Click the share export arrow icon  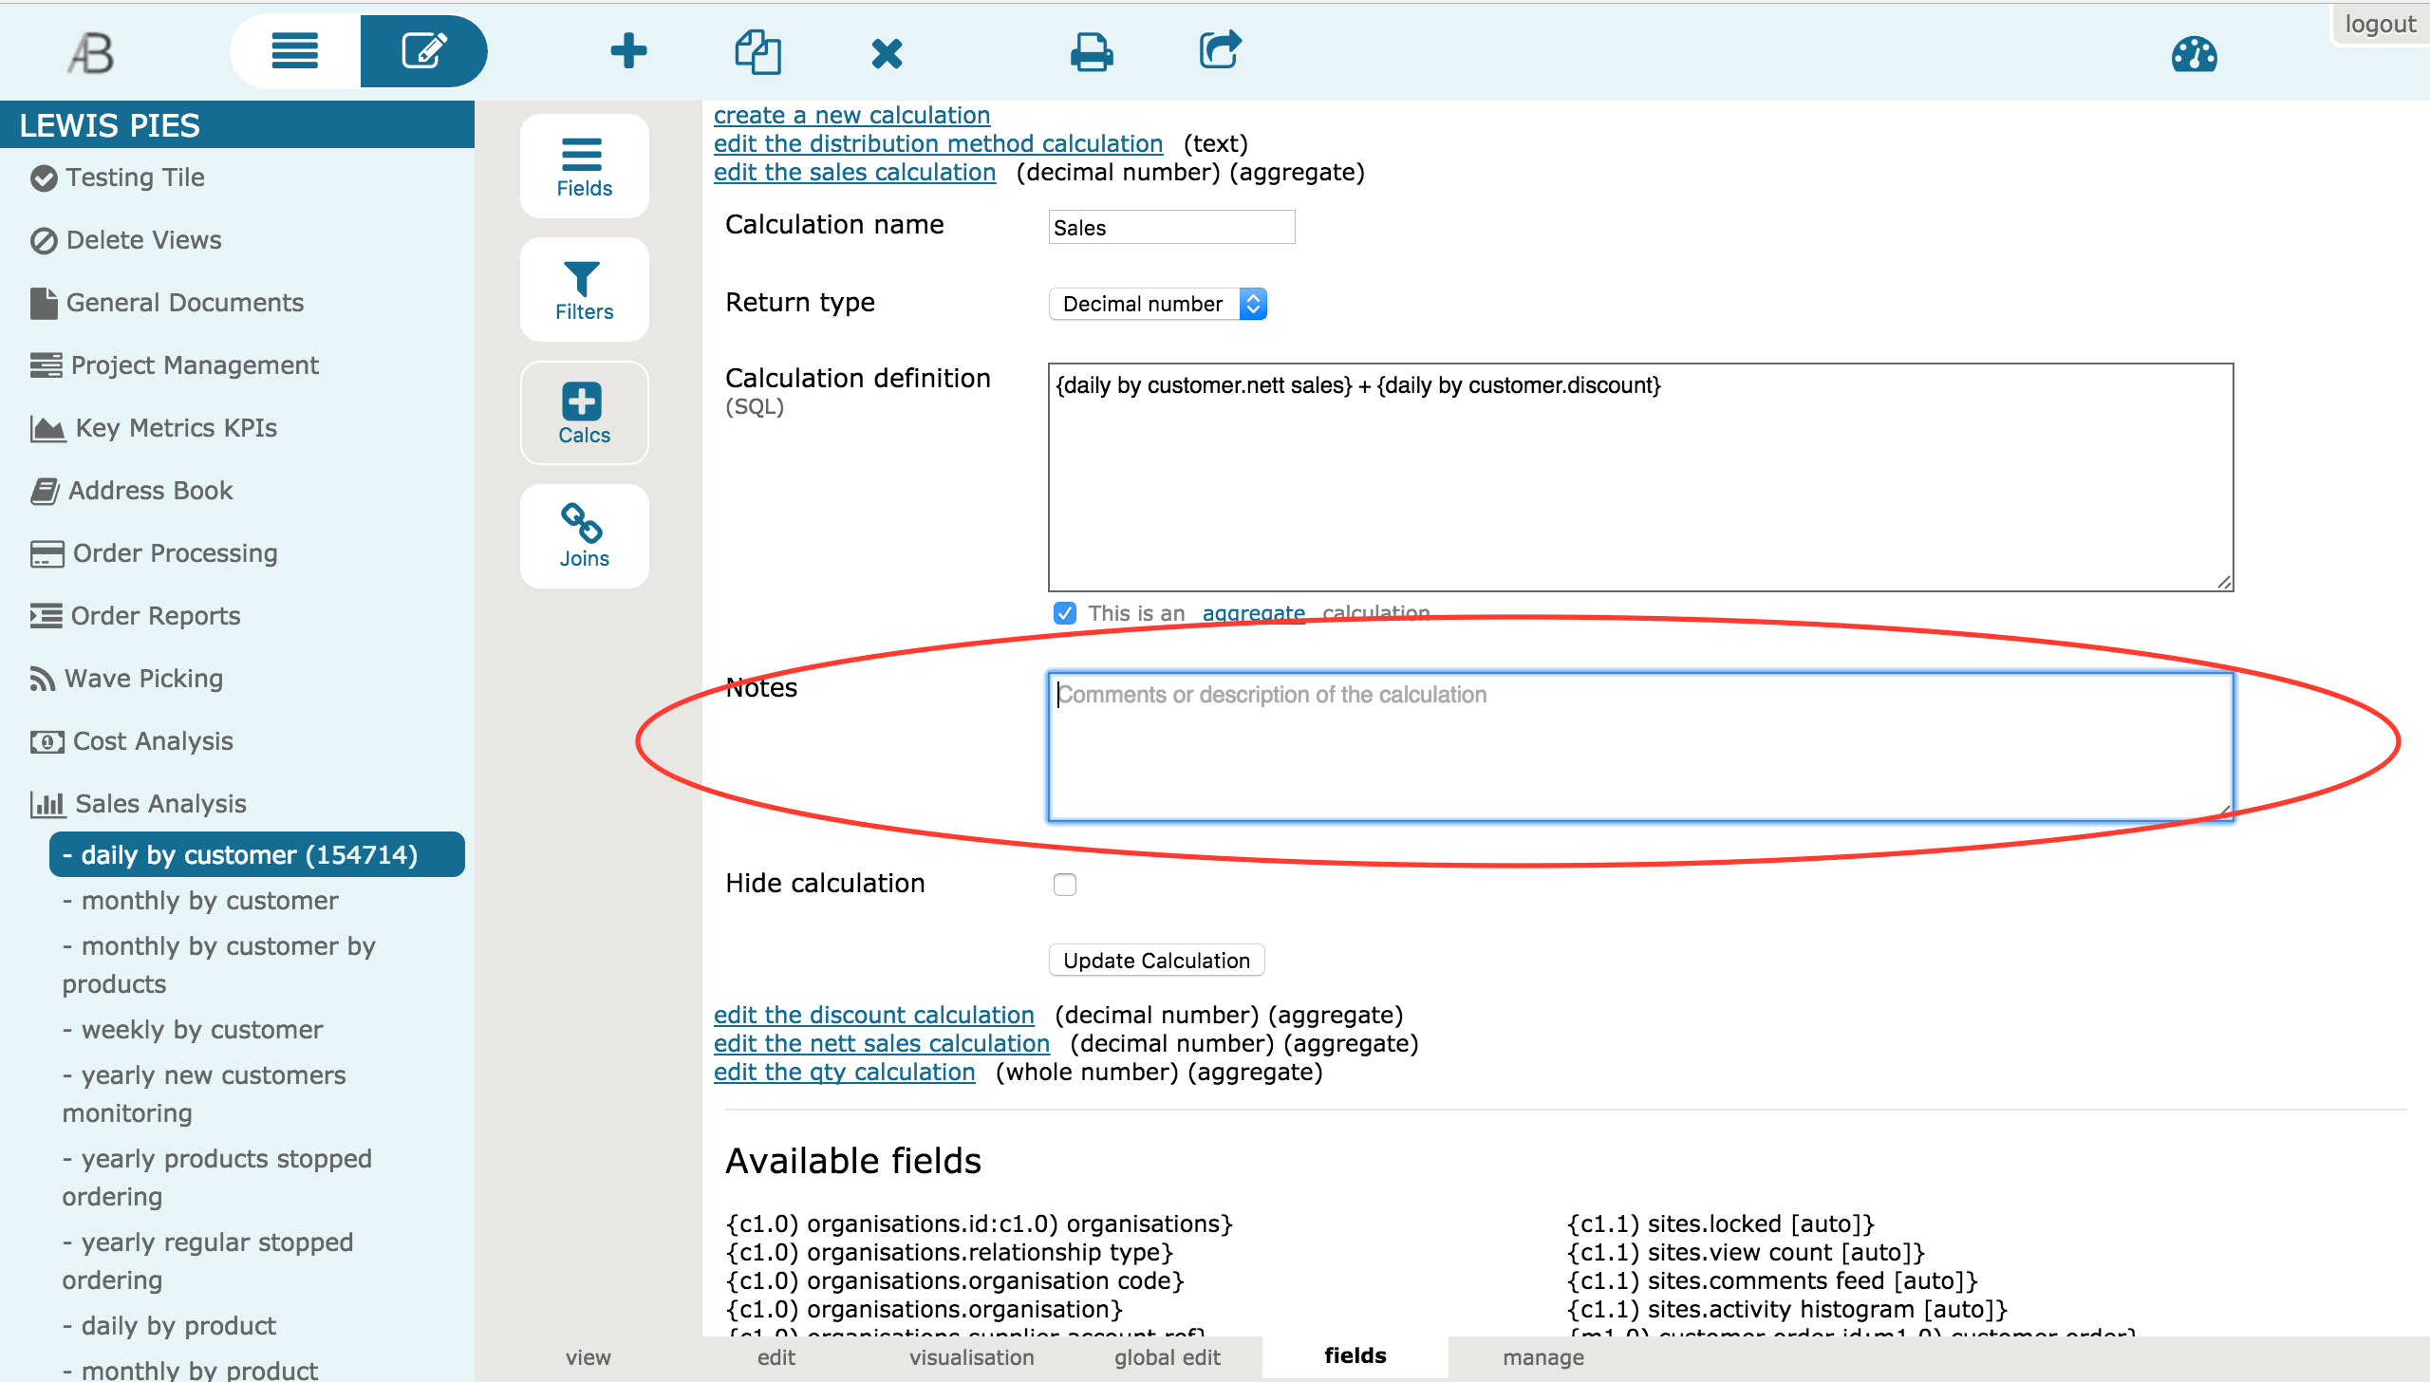point(1220,49)
